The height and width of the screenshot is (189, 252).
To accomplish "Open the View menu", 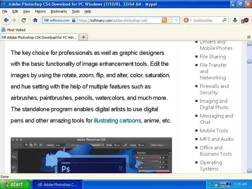I will [26, 11].
